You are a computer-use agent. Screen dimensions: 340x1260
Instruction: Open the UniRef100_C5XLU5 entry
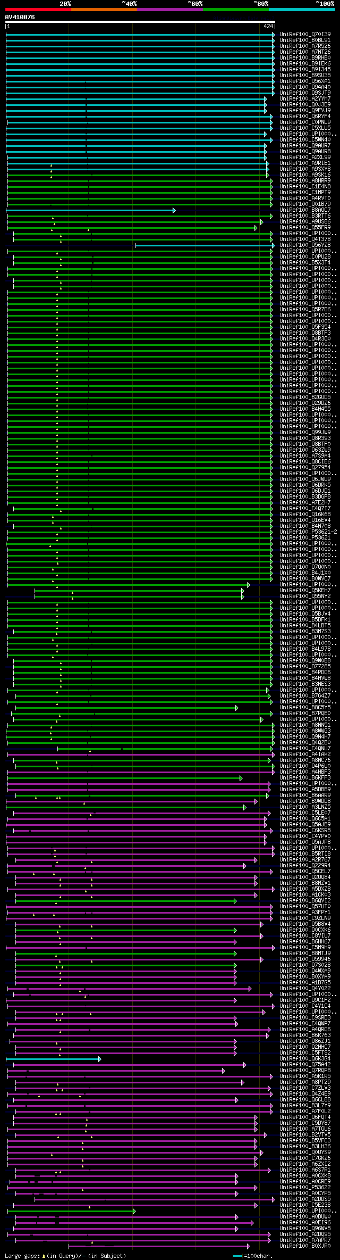click(x=305, y=128)
